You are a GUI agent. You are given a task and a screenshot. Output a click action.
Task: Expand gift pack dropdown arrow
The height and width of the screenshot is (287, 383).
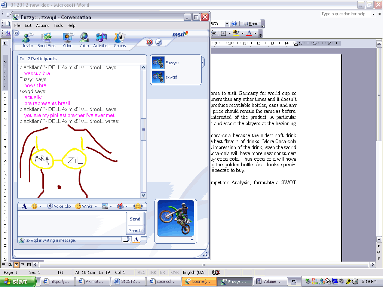[126, 206]
